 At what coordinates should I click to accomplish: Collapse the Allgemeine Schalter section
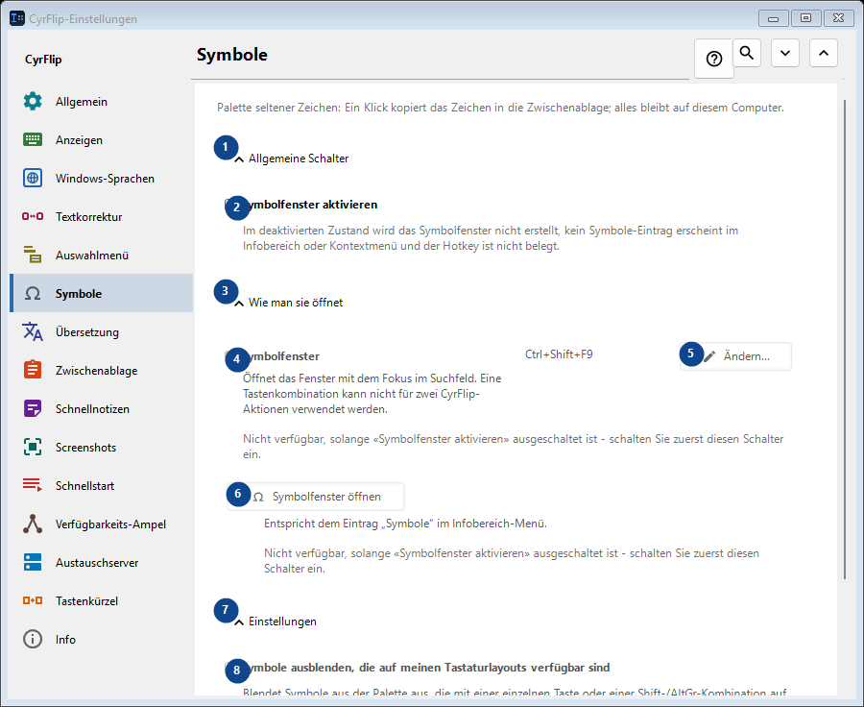point(239,159)
